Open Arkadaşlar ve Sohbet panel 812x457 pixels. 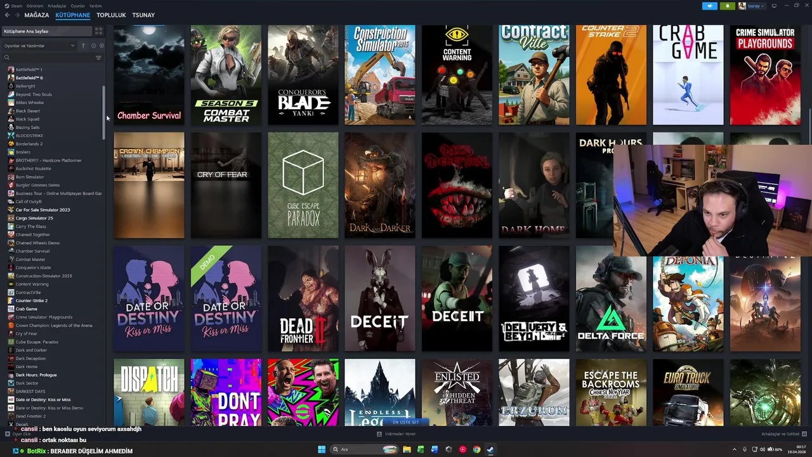784,434
